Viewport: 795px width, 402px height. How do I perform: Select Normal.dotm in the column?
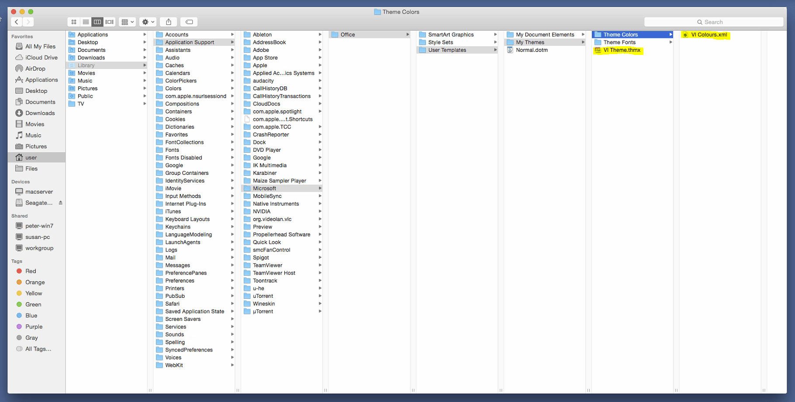click(x=532, y=50)
